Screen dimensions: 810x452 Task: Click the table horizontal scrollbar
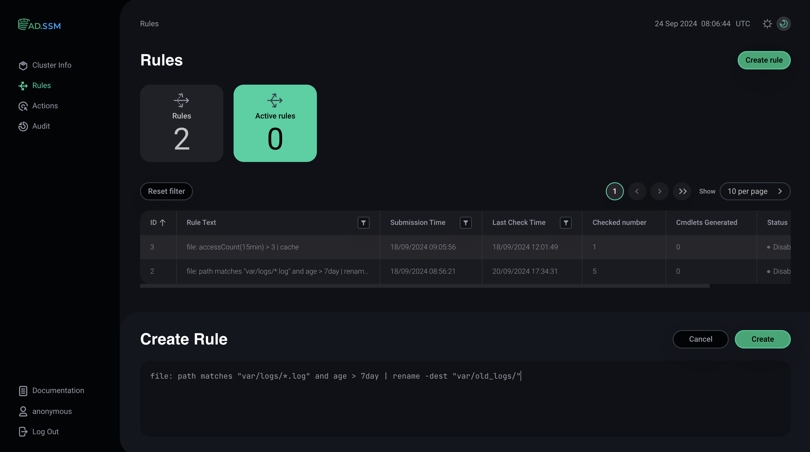424,286
